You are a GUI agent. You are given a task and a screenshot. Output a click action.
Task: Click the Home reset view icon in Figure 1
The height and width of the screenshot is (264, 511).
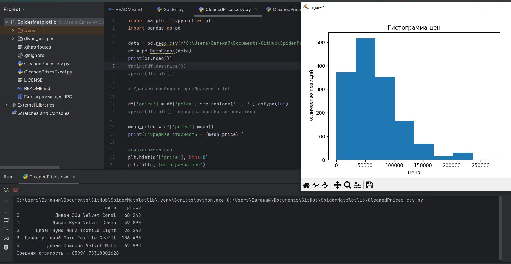306,185
